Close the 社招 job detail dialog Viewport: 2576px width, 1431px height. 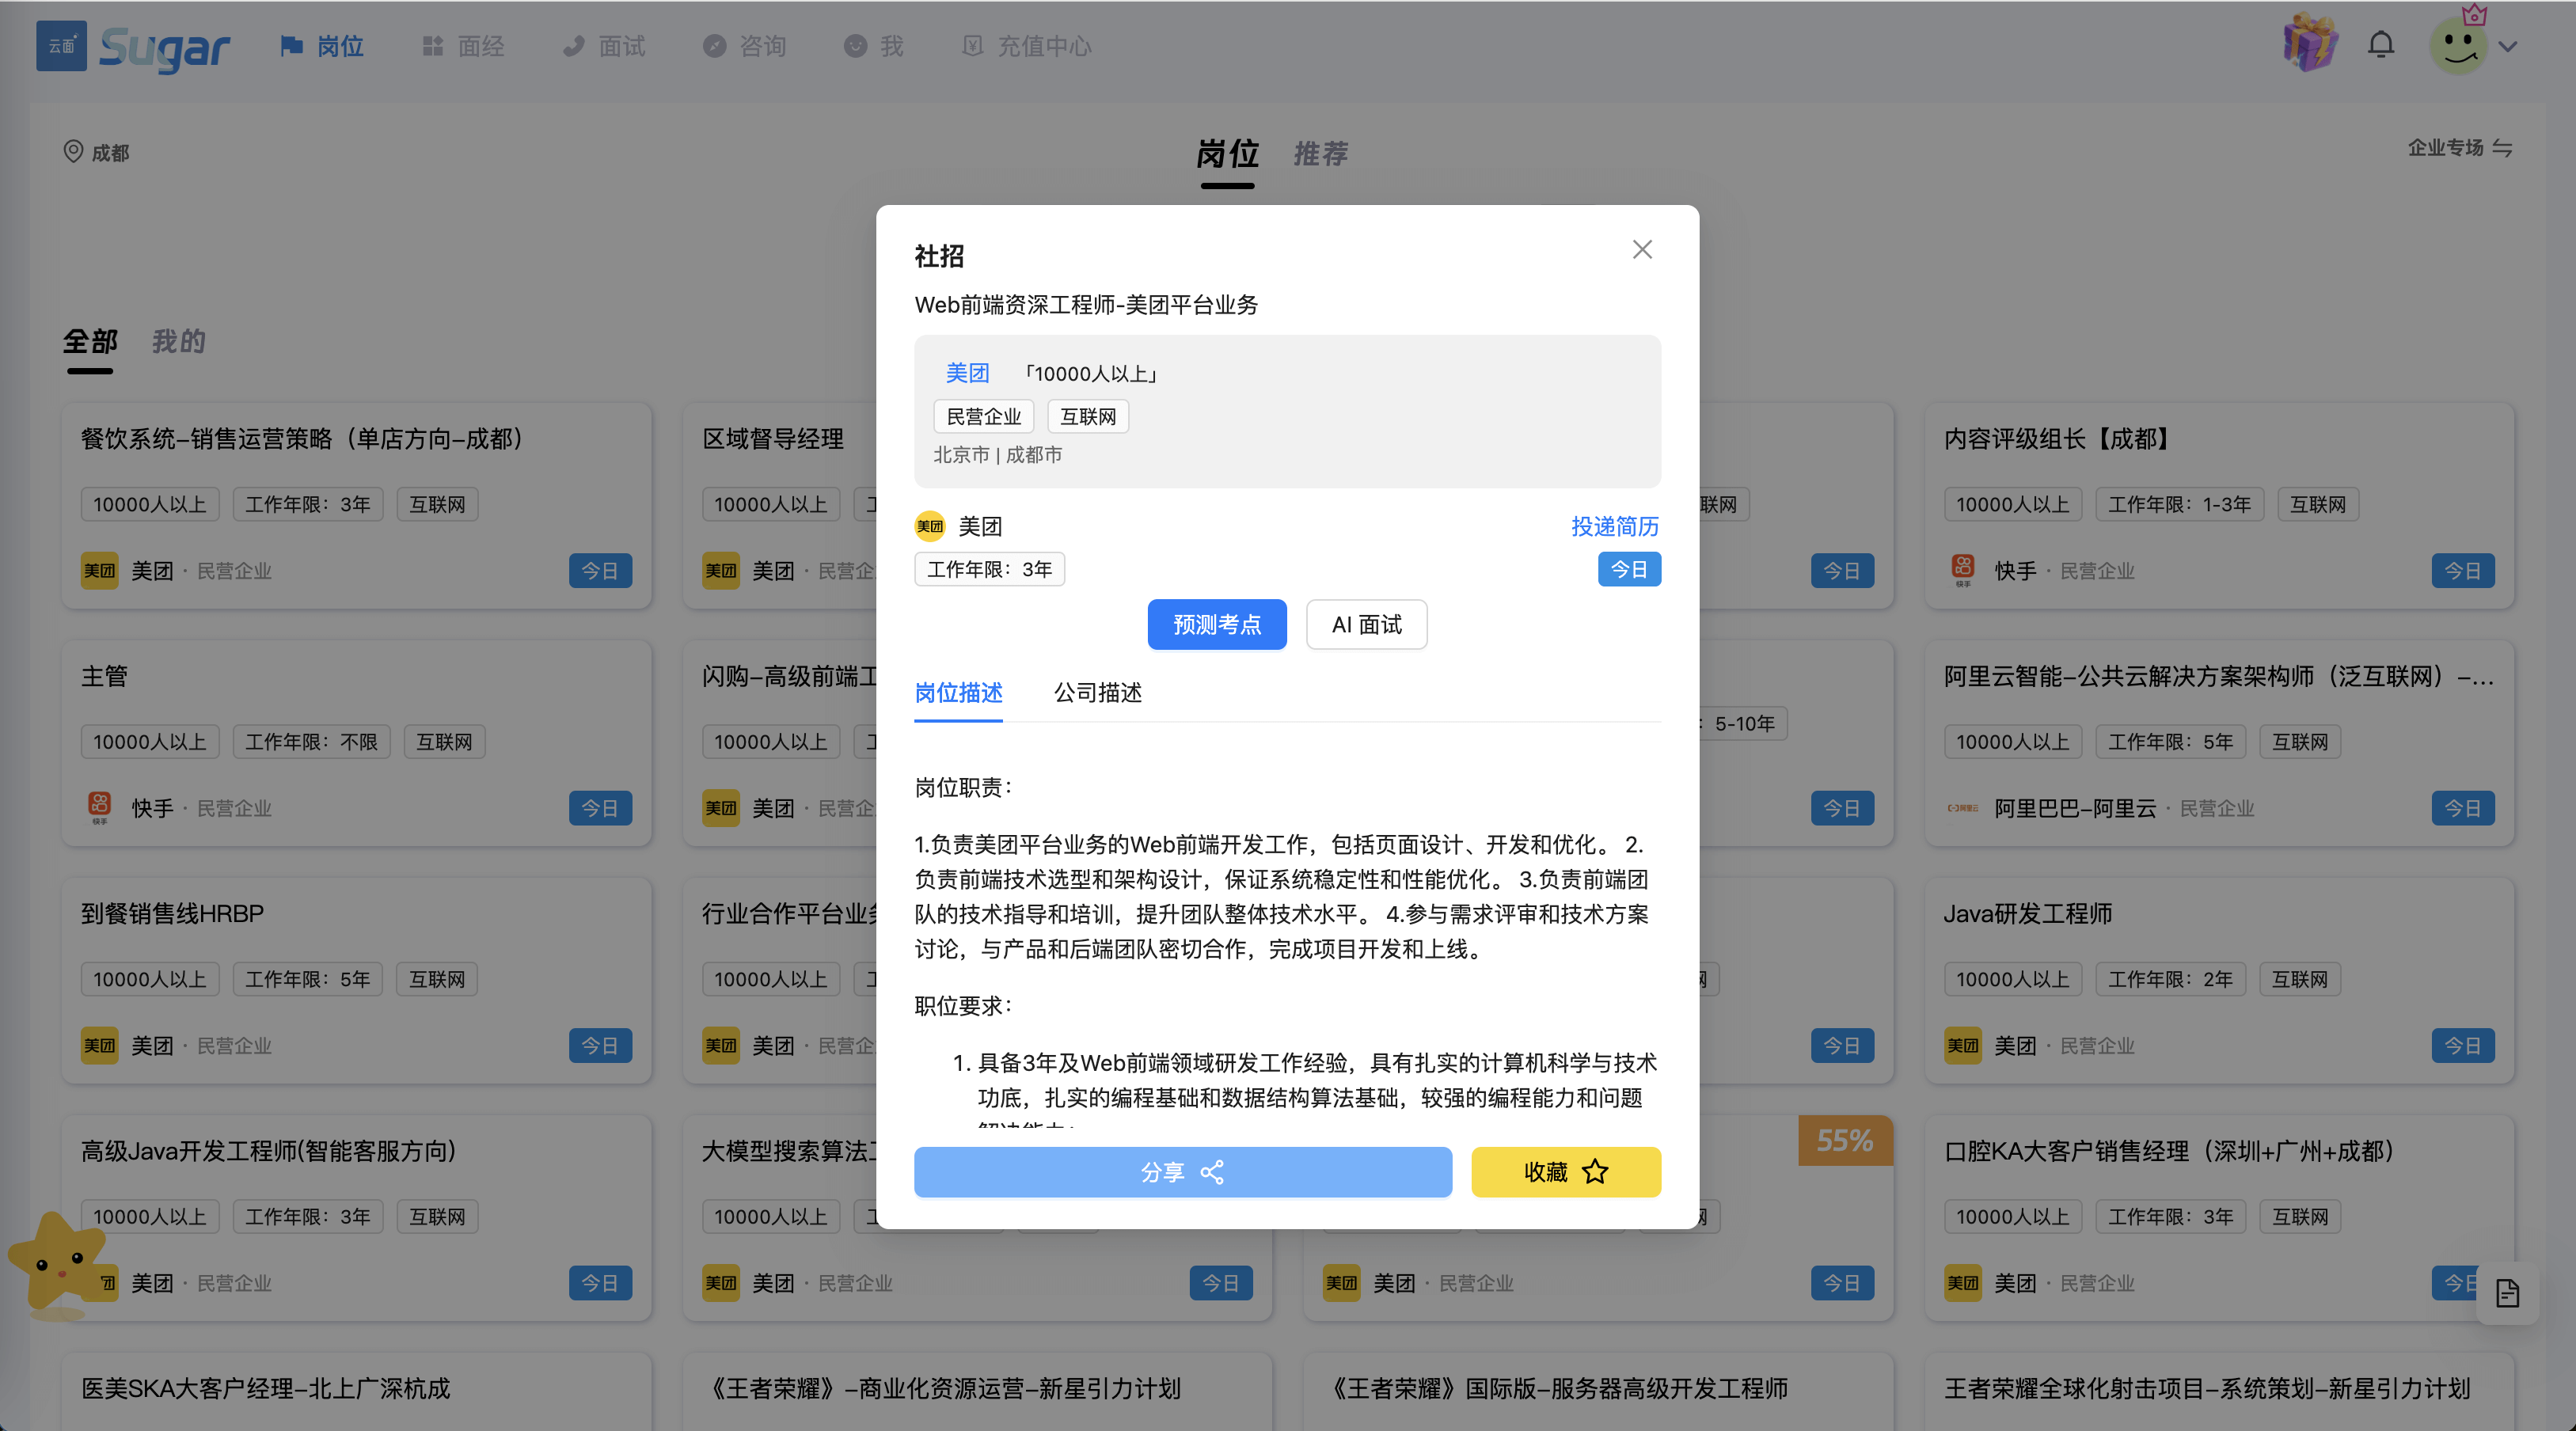(1642, 249)
